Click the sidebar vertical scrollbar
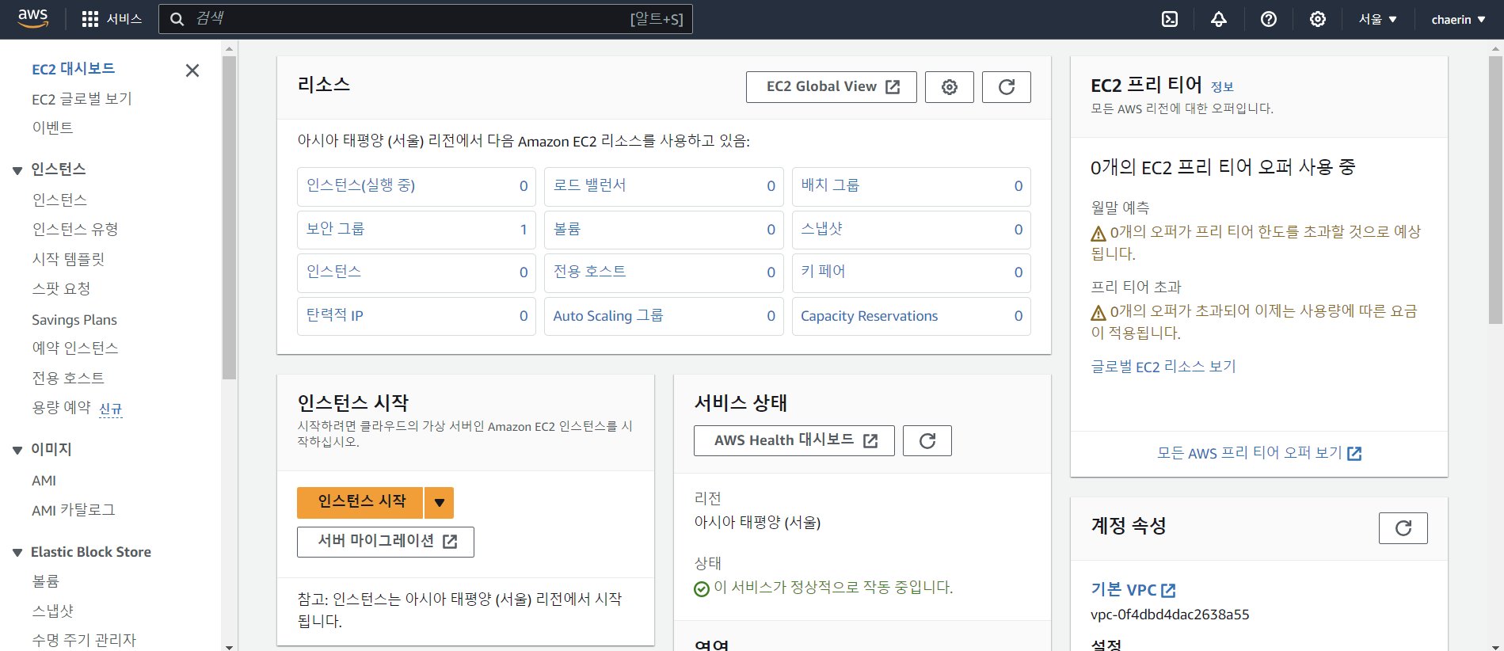Screen dimensions: 1504x651 230,218
